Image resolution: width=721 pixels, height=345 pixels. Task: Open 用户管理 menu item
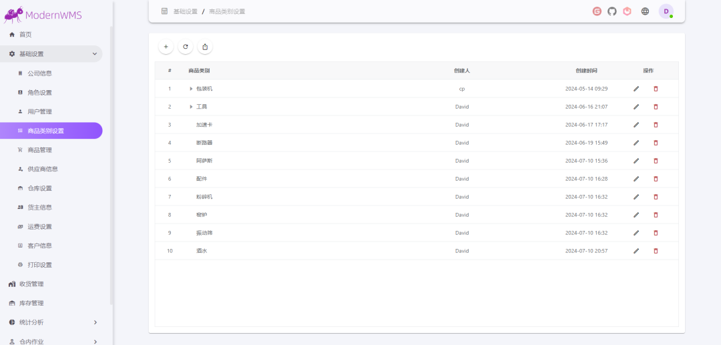[51, 111]
